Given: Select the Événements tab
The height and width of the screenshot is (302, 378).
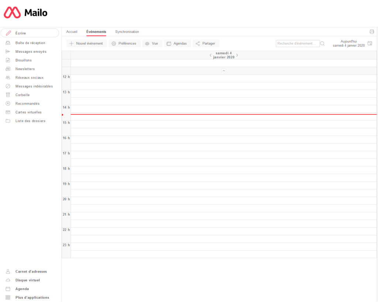Looking at the screenshot, I should (96, 32).
